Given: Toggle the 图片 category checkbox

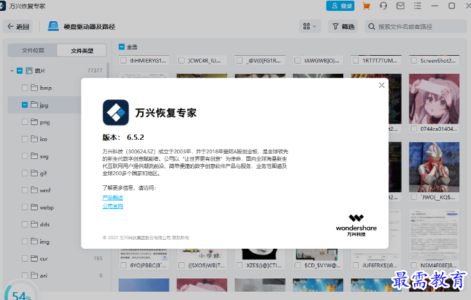Looking at the screenshot, I should point(19,71).
